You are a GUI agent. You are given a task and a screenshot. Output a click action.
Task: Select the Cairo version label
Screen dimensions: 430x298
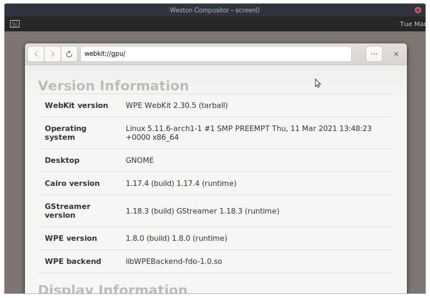(x=72, y=183)
